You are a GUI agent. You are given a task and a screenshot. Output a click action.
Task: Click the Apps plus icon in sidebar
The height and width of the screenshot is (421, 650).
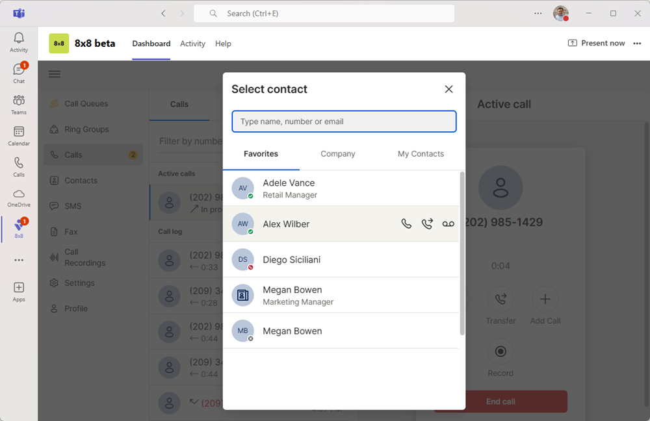click(19, 291)
